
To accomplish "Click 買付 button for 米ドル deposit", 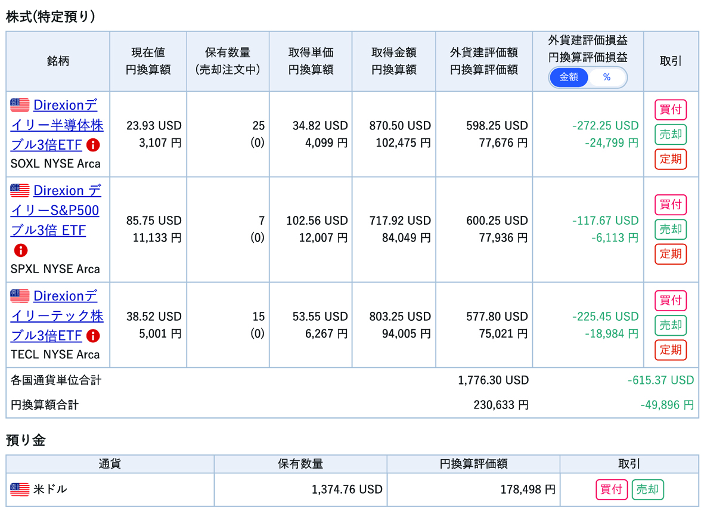I will [x=612, y=490].
